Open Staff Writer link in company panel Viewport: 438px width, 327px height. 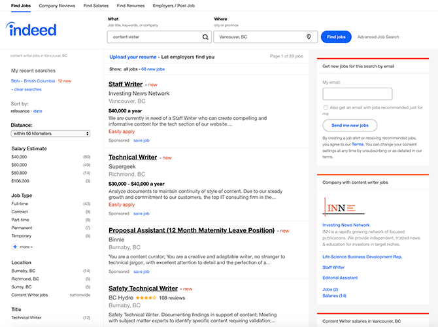point(333,267)
